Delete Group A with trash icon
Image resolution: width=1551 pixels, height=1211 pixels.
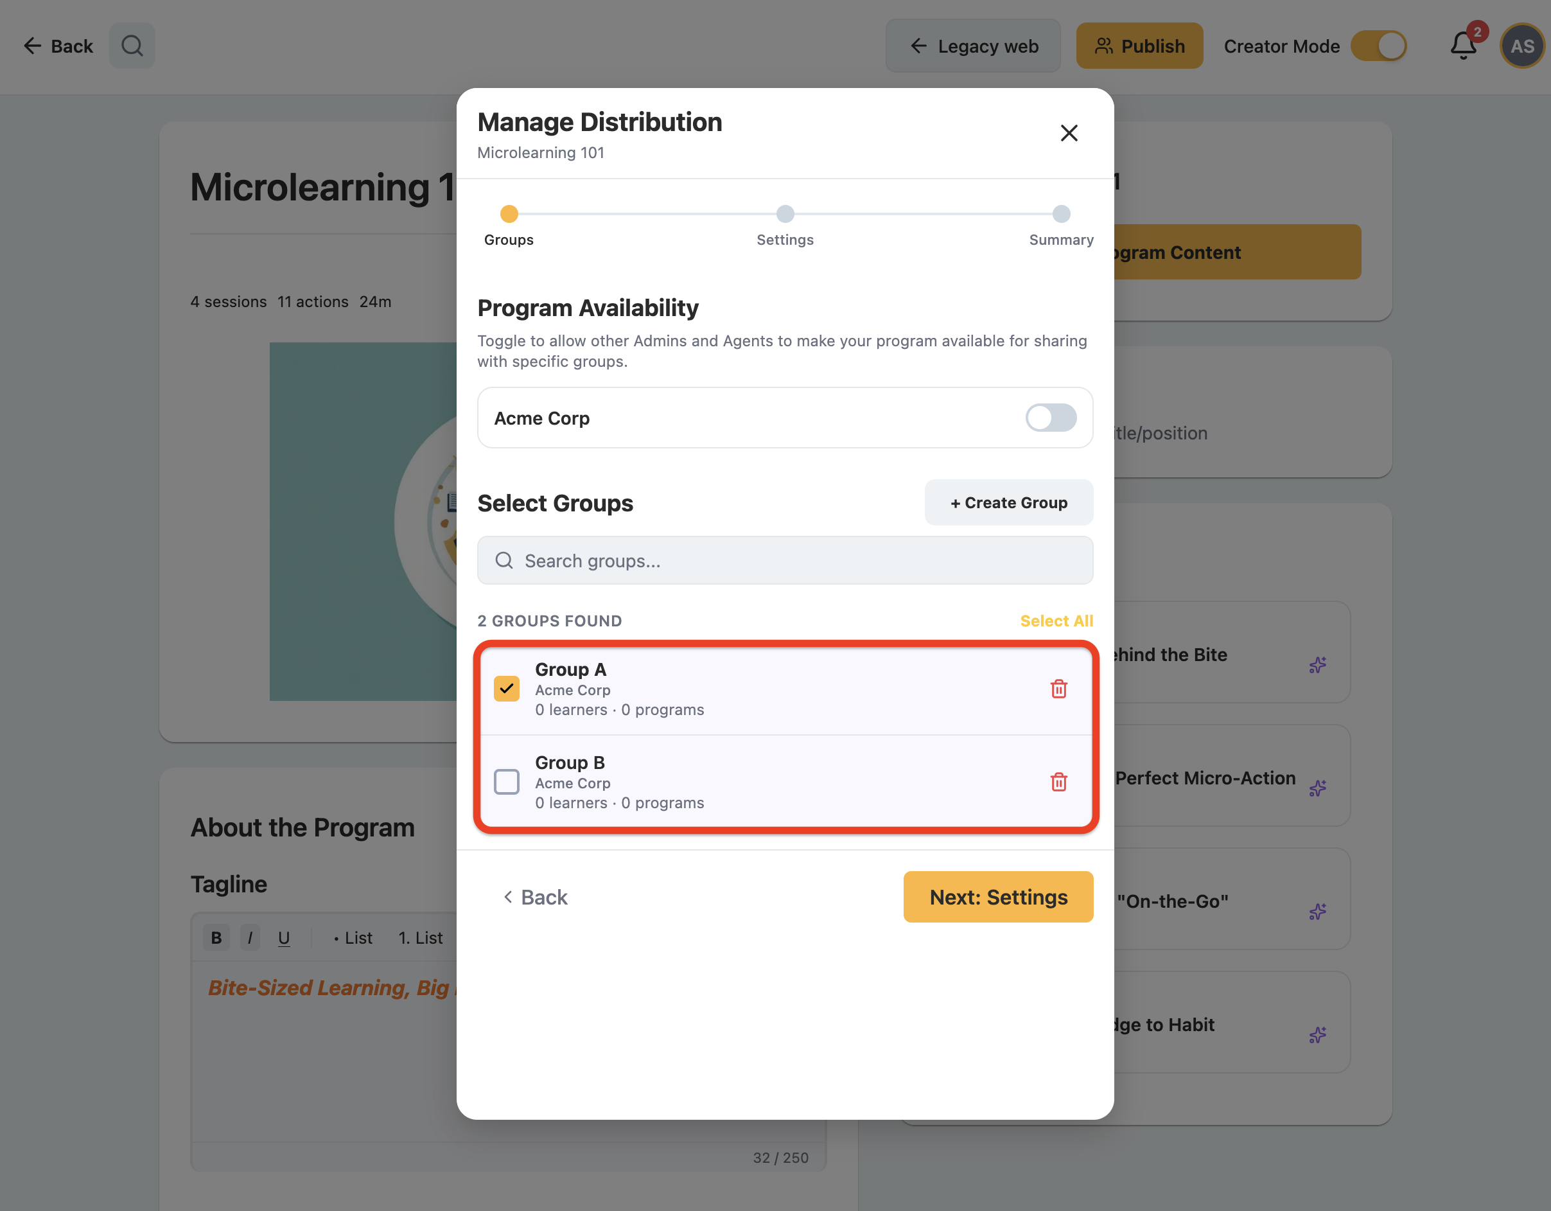[1058, 689]
